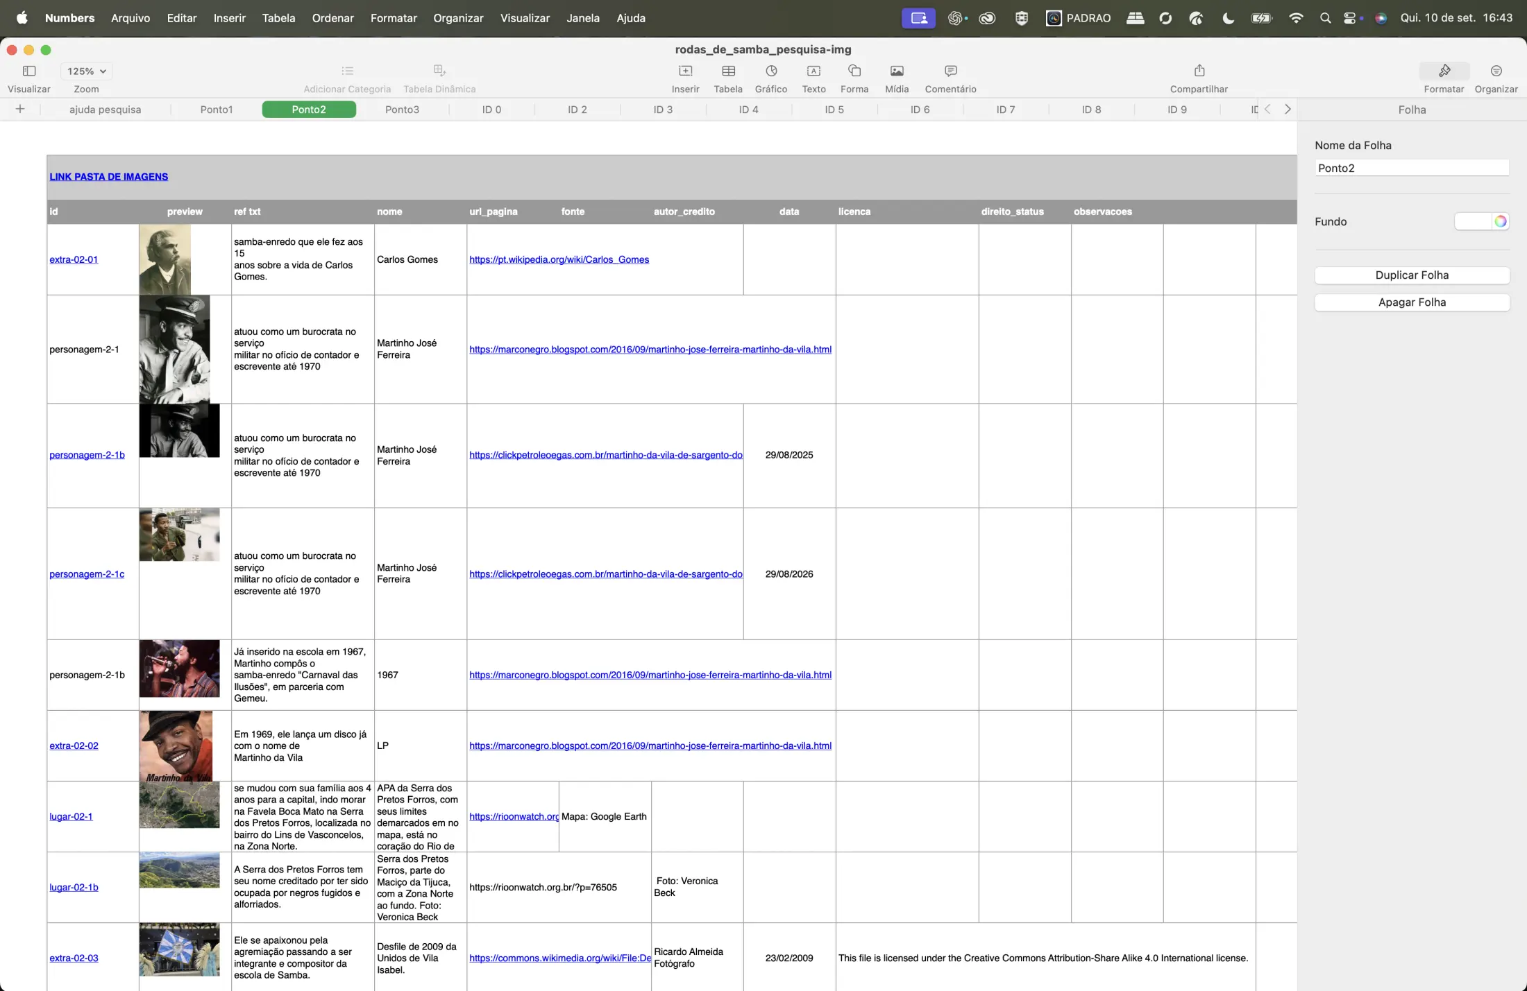Open the Mídia media icon

tap(897, 71)
